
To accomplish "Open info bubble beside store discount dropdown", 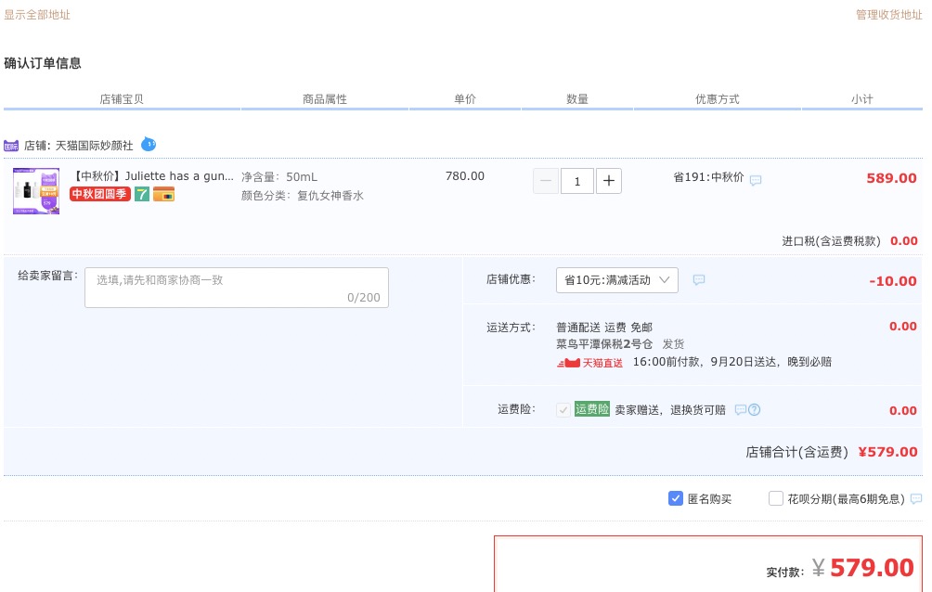I will (699, 279).
